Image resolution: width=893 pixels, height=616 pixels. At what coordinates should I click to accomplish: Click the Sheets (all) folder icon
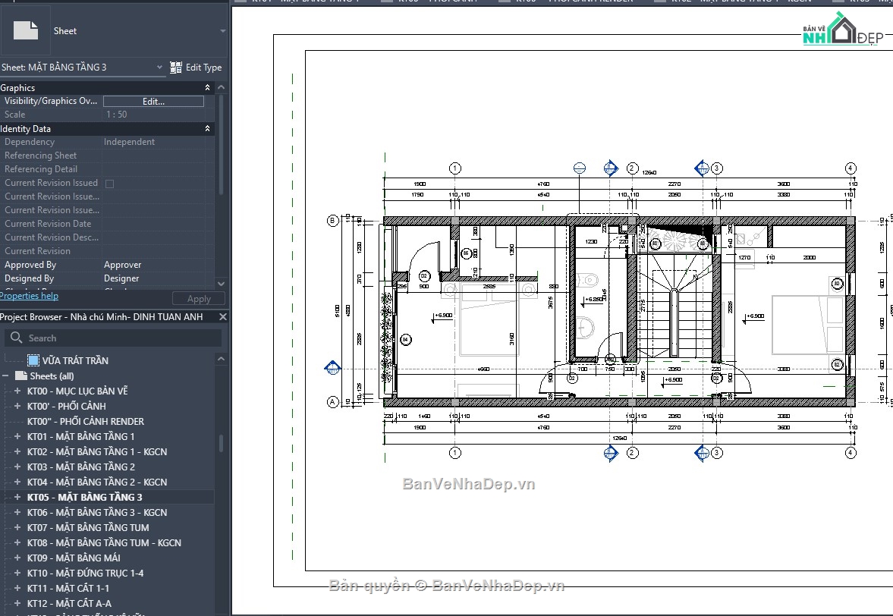pos(21,376)
